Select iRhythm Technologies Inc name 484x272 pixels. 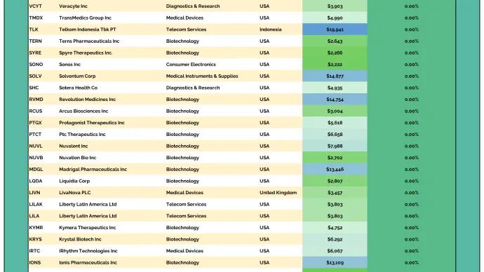click(88, 251)
